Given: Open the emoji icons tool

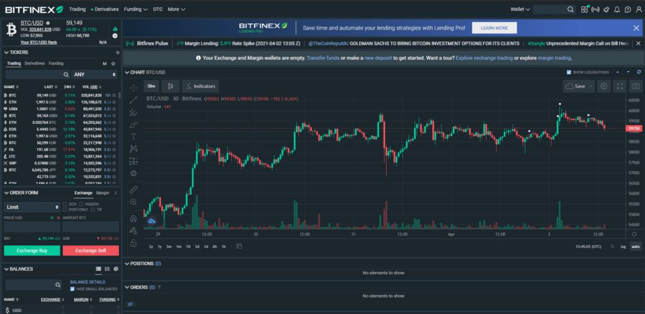Looking at the screenshot, I should (x=134, y=174).
